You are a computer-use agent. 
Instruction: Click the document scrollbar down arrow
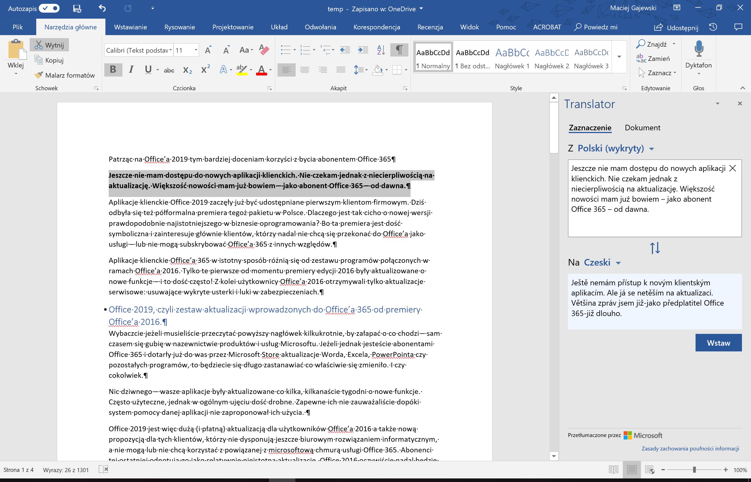[x=554, y=456]
